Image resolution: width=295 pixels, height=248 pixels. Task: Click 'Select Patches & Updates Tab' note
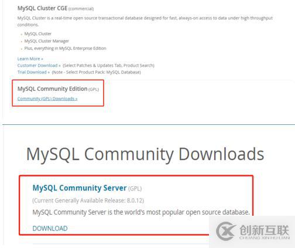pos(108,66)
